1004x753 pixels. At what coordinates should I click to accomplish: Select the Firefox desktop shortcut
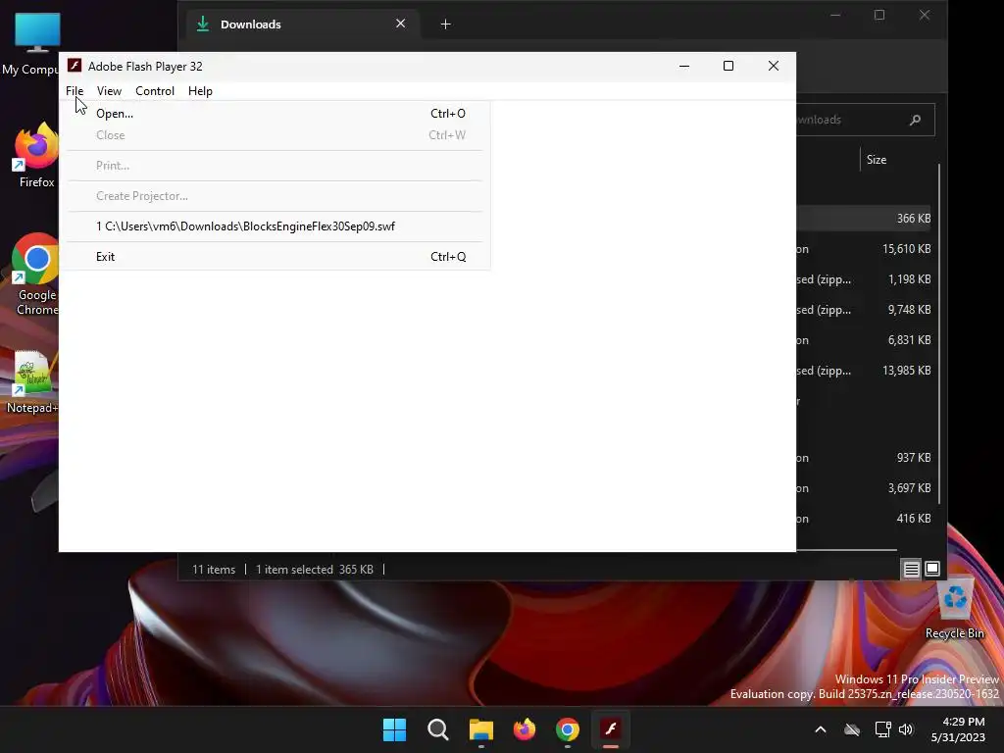pyautogui.click(x=35, y=156)
